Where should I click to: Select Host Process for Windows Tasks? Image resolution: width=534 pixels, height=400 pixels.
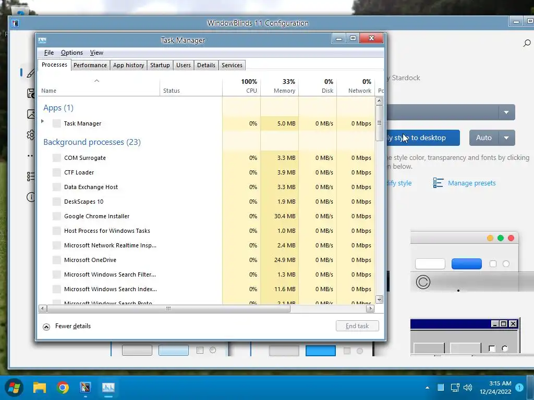coord(206,231)
